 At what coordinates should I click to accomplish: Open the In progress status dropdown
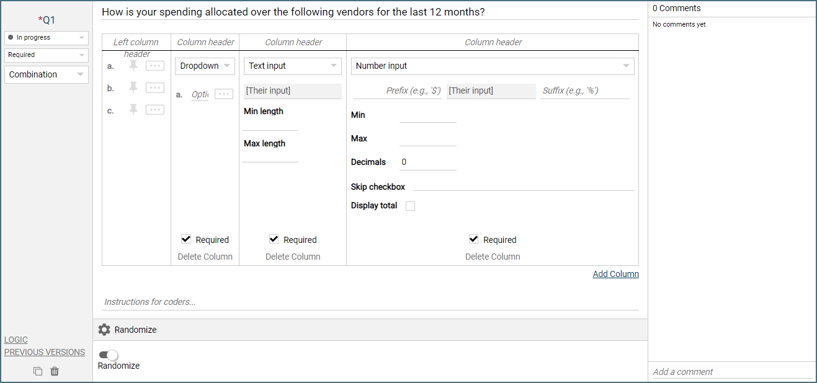click(x=47, y=38)
